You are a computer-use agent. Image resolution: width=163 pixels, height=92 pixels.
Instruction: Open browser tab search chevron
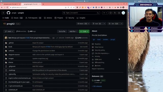pyautogui.click(x=118, y=4)
